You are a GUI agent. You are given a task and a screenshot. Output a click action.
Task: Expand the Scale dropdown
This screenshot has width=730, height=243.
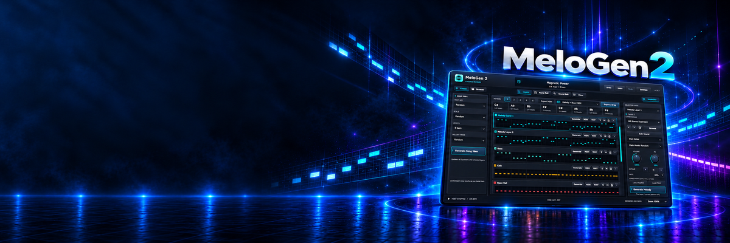(x=470, y=117)
